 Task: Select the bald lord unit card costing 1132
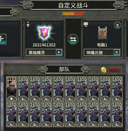click(x=11, y=89)
